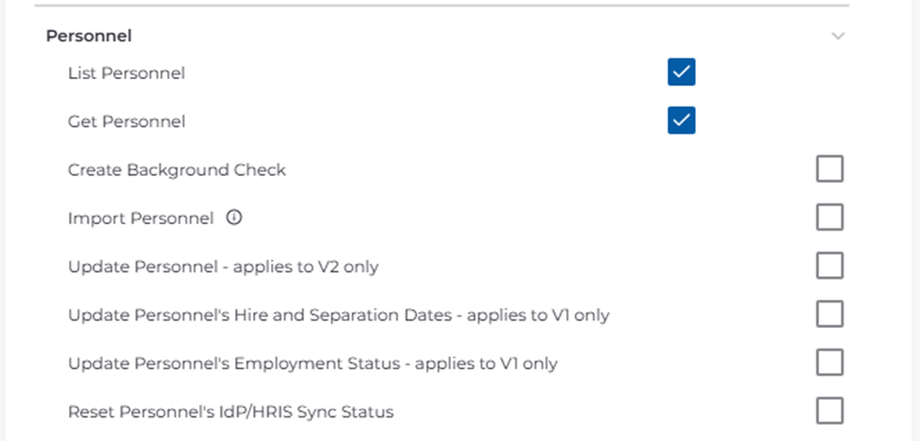The width and height of the screenshot is (920, 441).
Task: Click the horizontal divider above Personnel section
Action: [x=442, y=6]
